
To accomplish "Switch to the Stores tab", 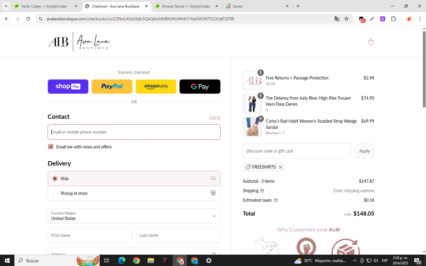I will 257,6.
